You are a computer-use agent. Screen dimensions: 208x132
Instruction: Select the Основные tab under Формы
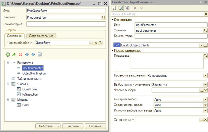coord(14,36)
